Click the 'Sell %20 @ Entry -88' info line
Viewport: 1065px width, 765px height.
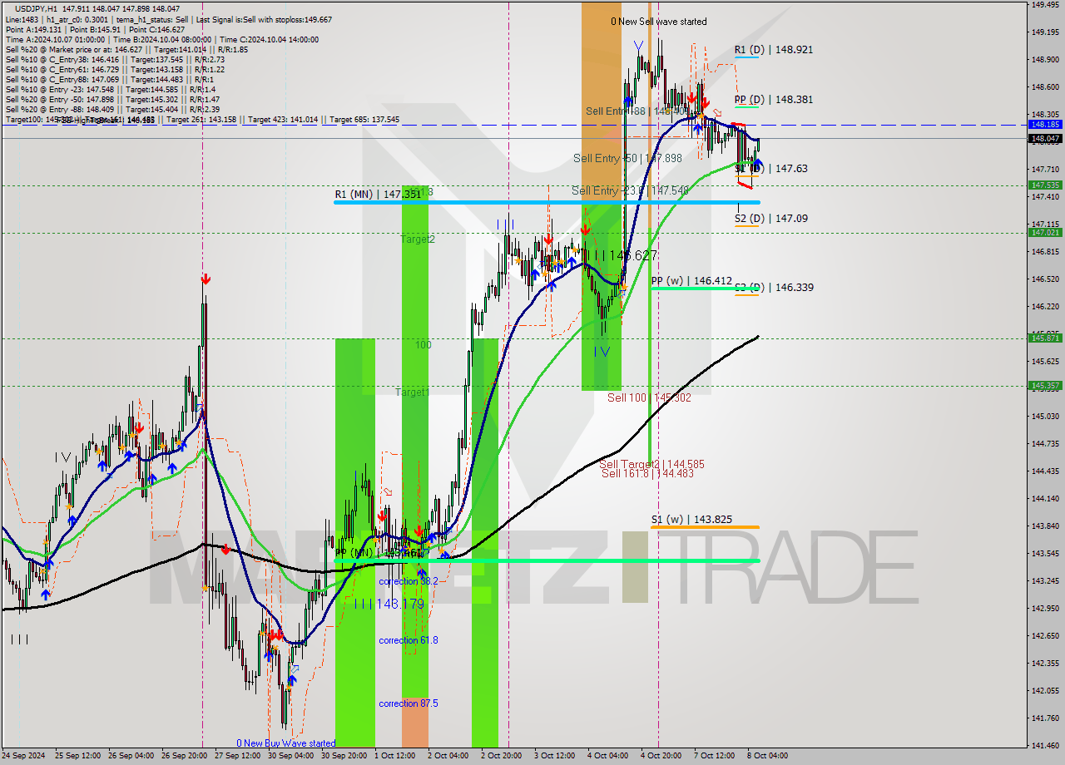tap(112, 110)
